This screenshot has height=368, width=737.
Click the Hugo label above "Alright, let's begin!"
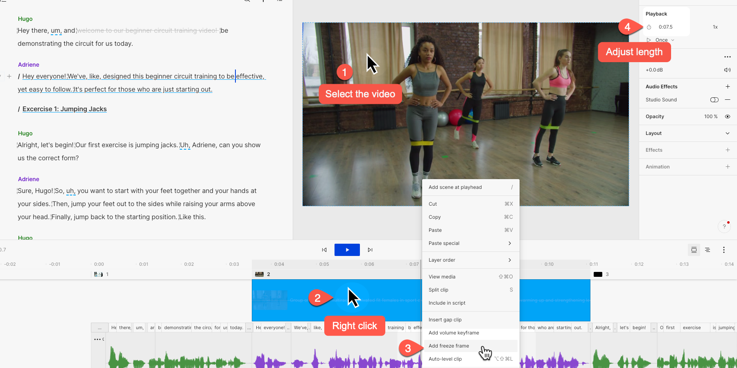25,133
